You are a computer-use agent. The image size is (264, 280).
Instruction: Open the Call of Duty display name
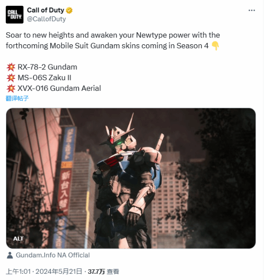[46, 10]
